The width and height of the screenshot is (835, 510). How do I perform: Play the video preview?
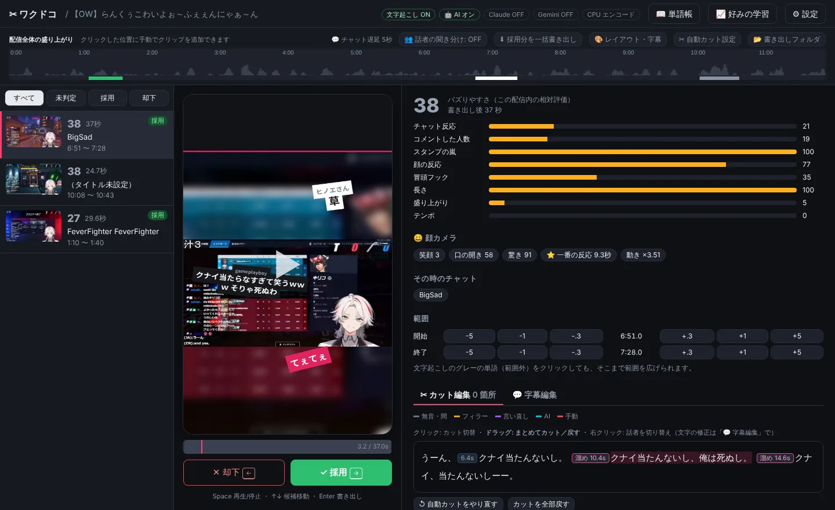pos(288,264)
